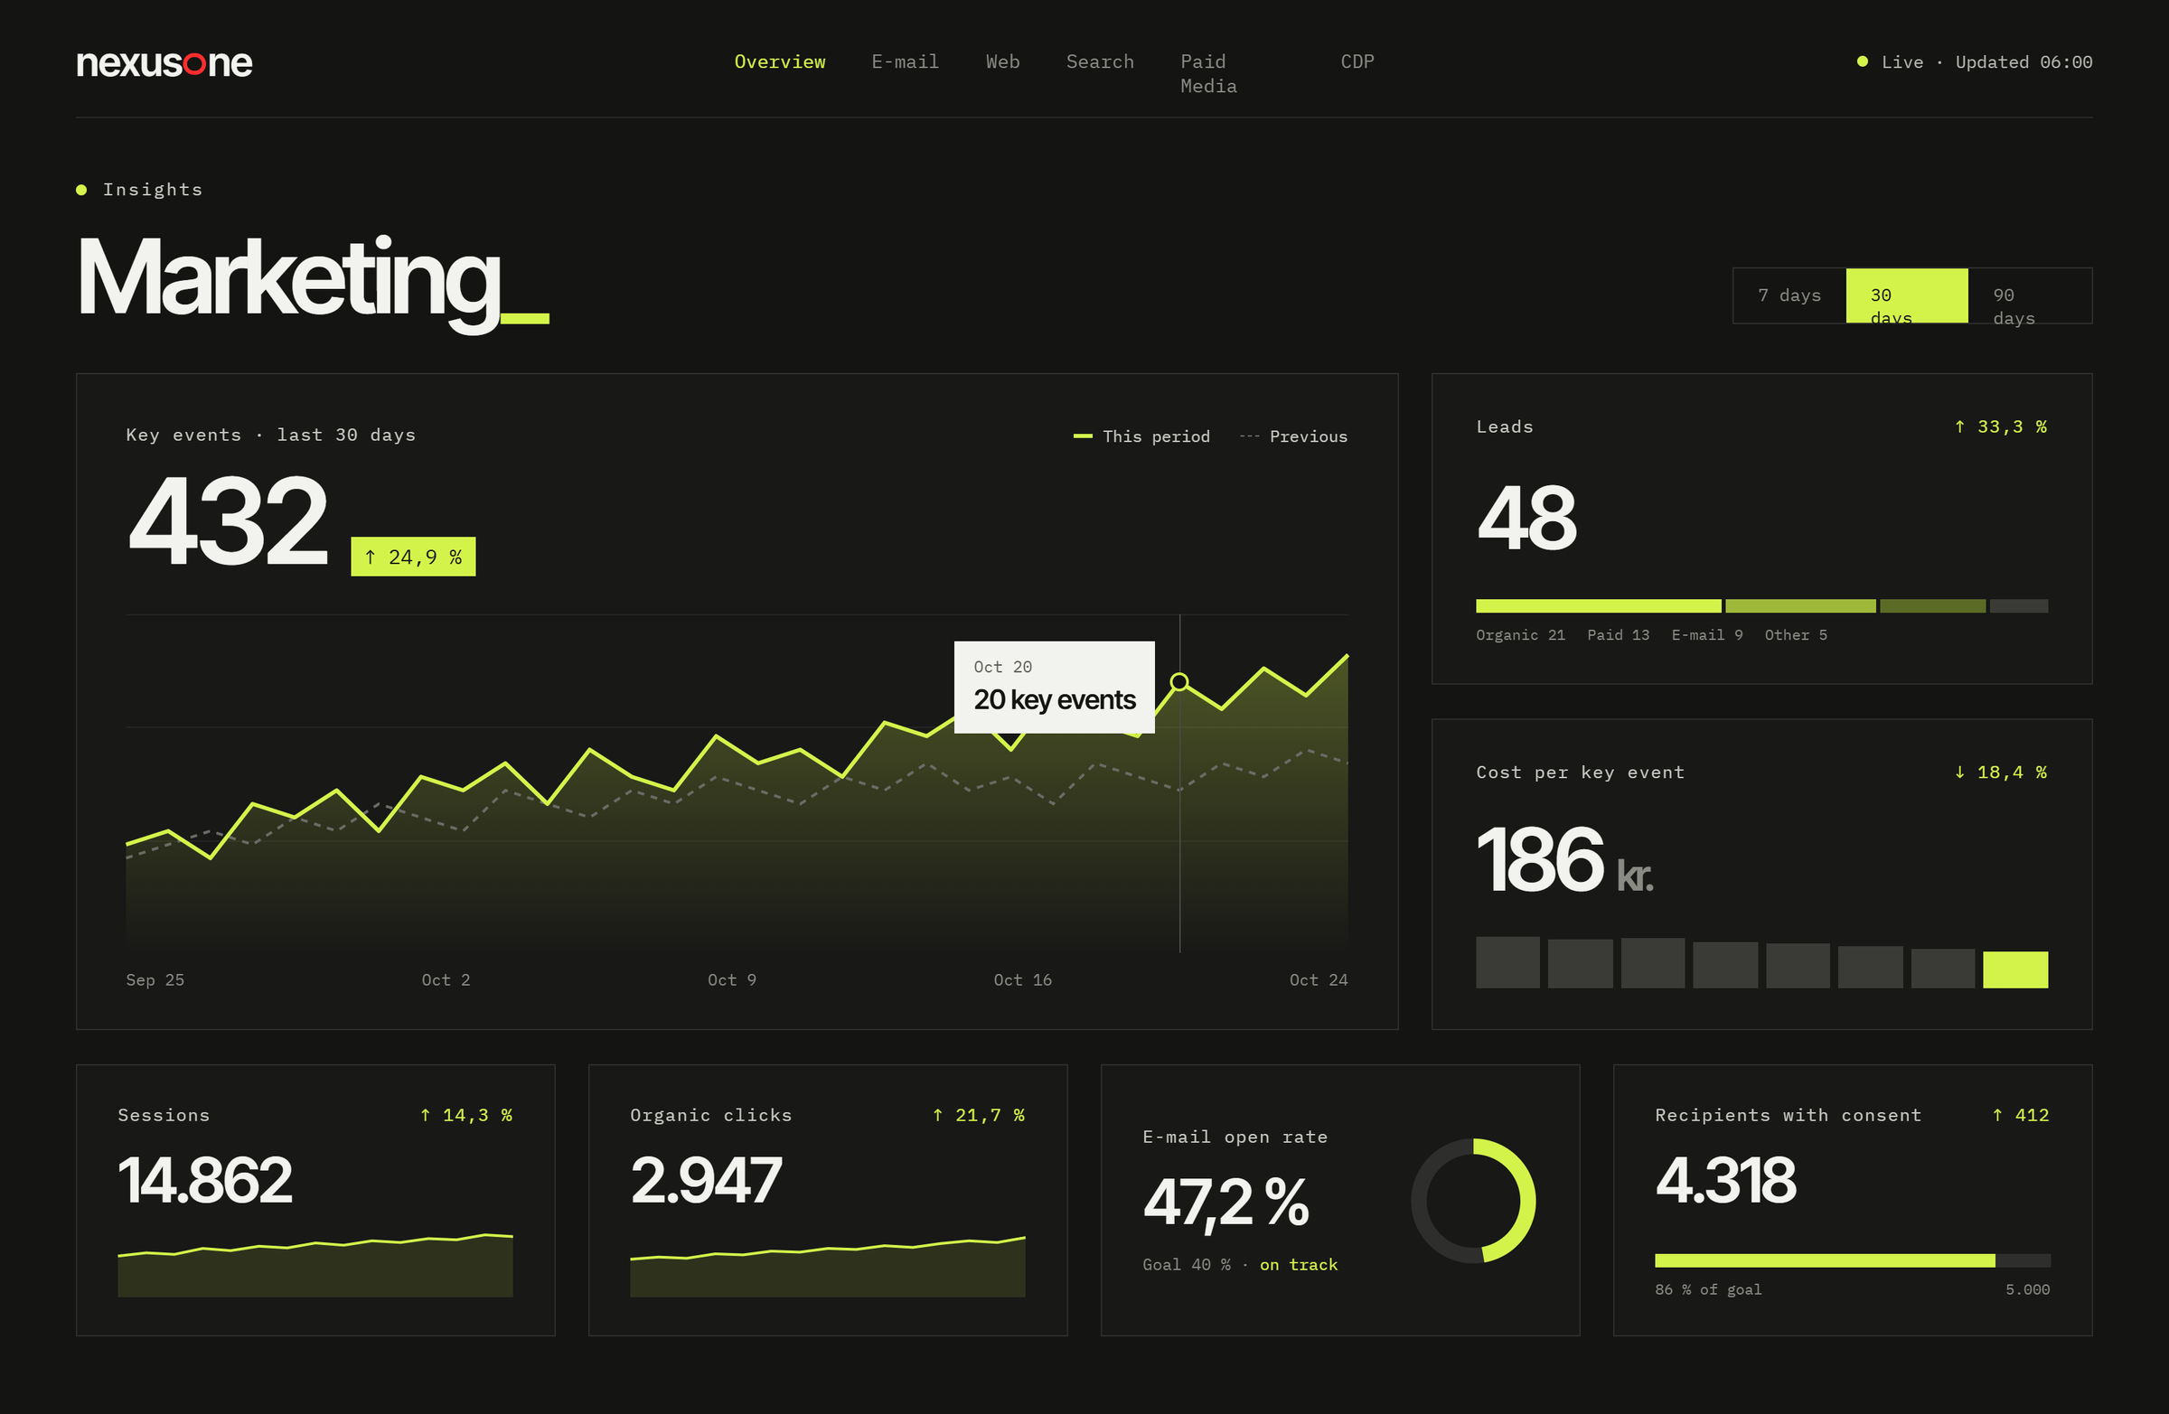The width and height of the screenshot is (2169, 1414).
Task: Select the 30 days range
Action: 1907,295
